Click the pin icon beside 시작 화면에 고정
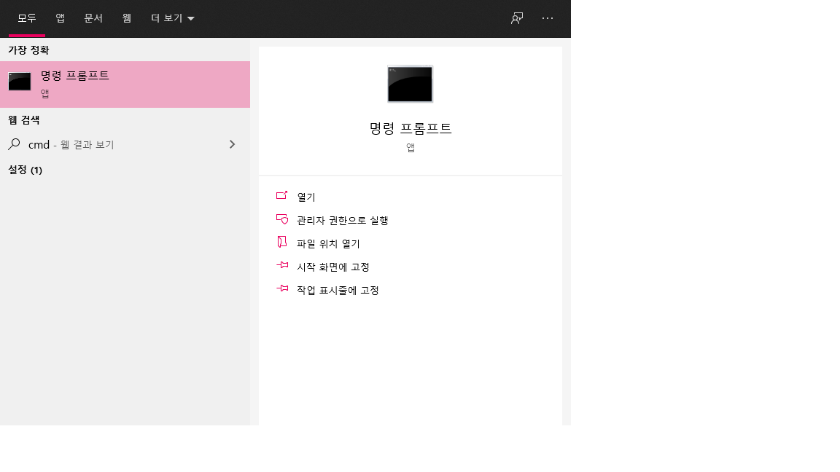 pyautogui.click(x=282, y=265)
